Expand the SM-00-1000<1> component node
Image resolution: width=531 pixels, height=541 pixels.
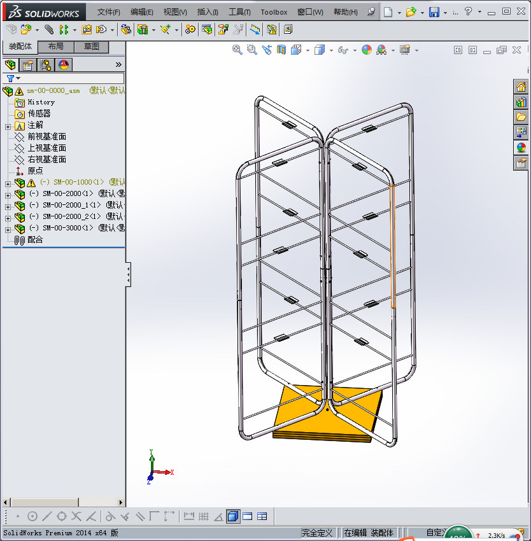click(x=8, y=184)
